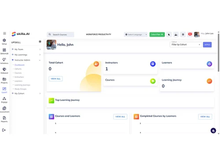Click View All for Courses and Learners
This screenshot has height=165, width=220.
tap(120, 117)
